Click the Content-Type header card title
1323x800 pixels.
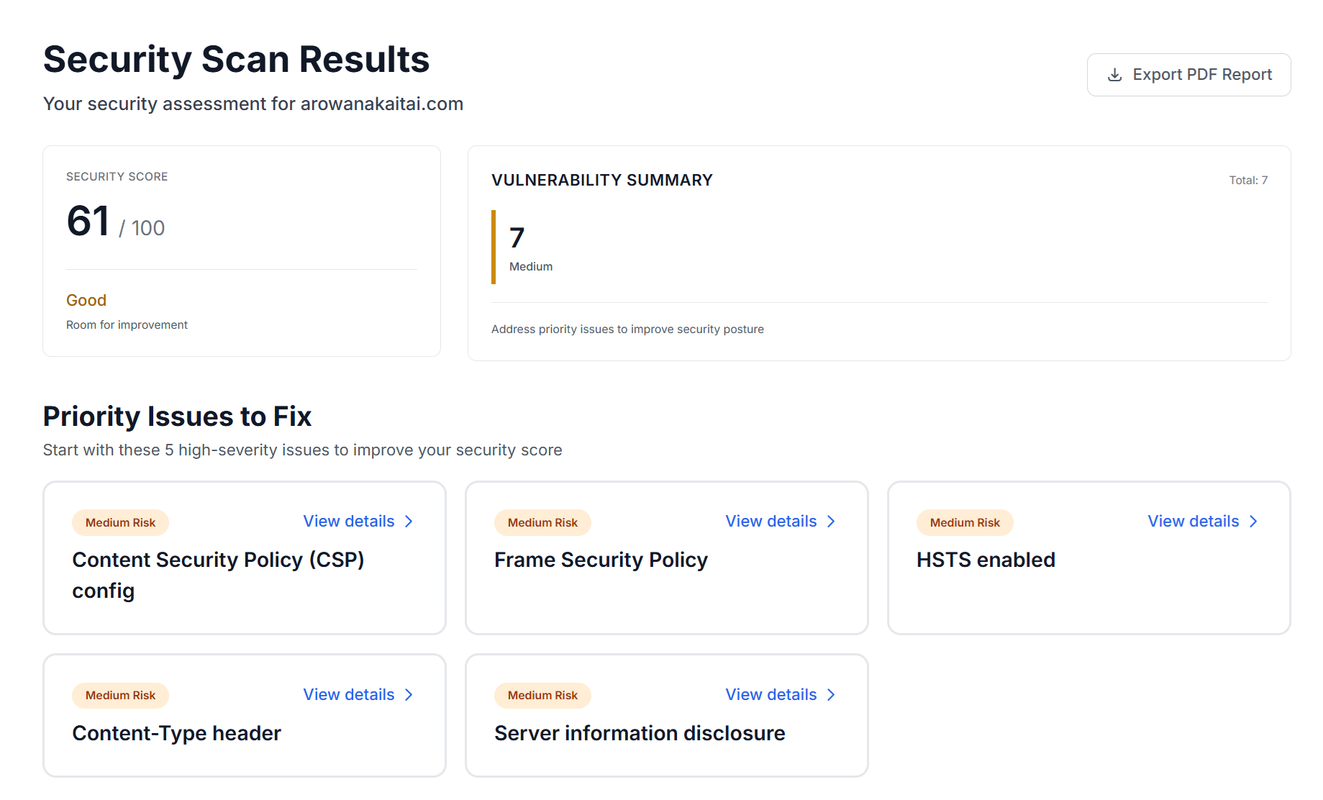[176, 733]
